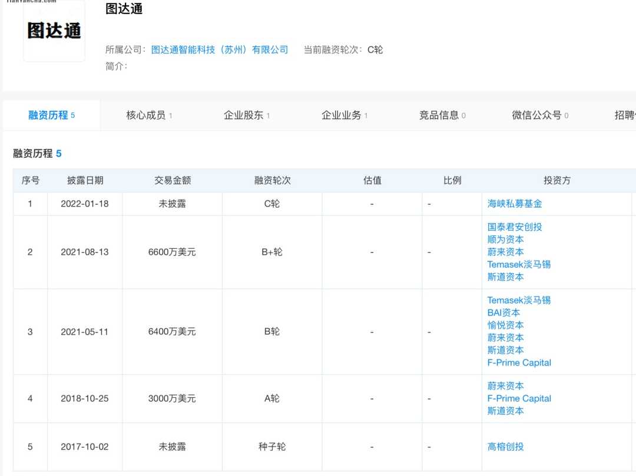This screenshot has width=636, height=476.
Task: Click the B+轮 round cell
Action: pos(271,252)
